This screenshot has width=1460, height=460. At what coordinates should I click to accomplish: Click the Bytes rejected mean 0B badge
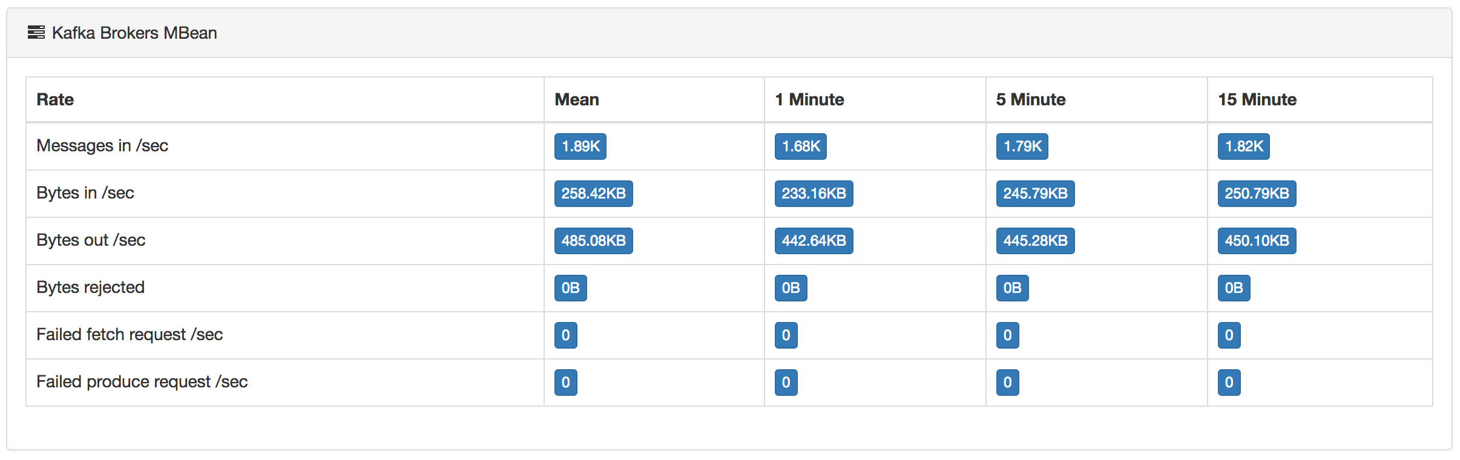tap(571, 288)
